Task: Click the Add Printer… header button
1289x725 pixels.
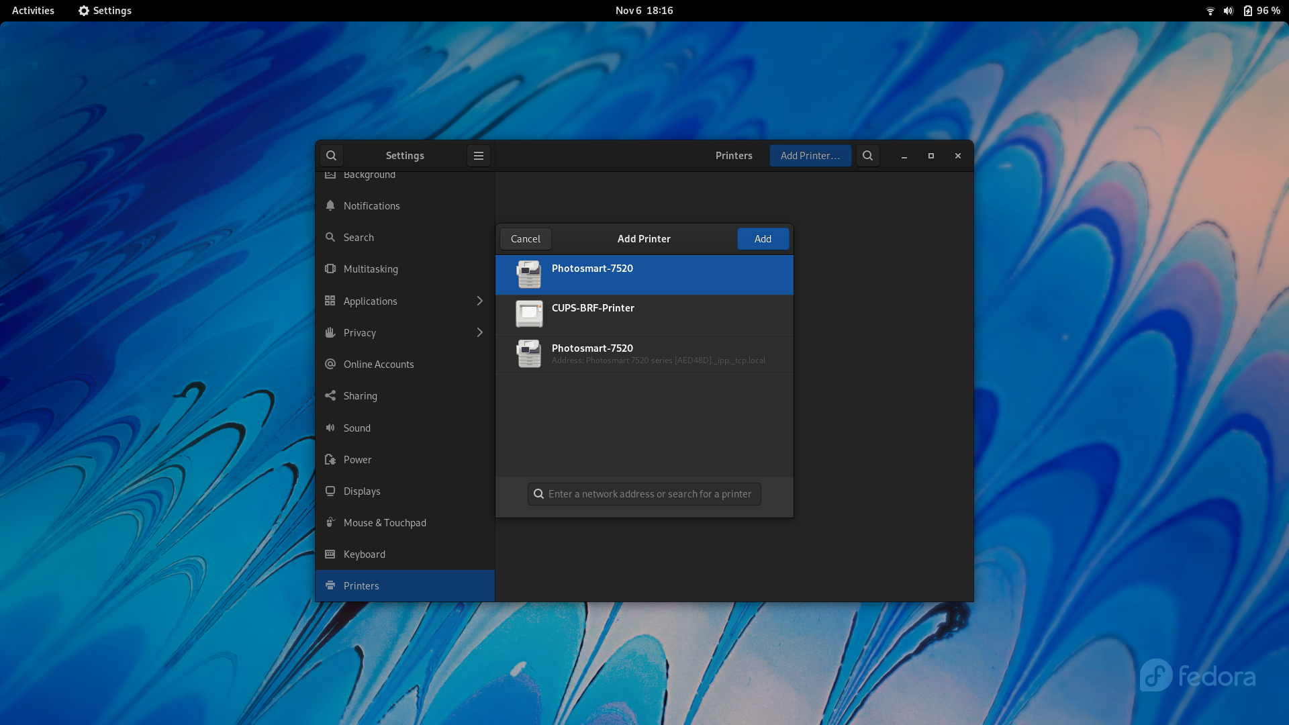Action: tap(810, 156)
